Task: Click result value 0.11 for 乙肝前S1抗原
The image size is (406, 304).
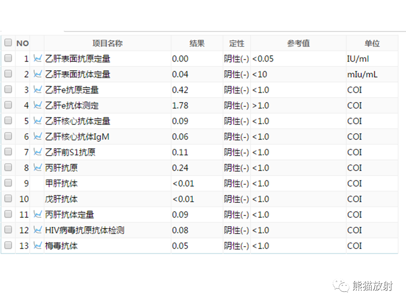Action: pos(180,152)
